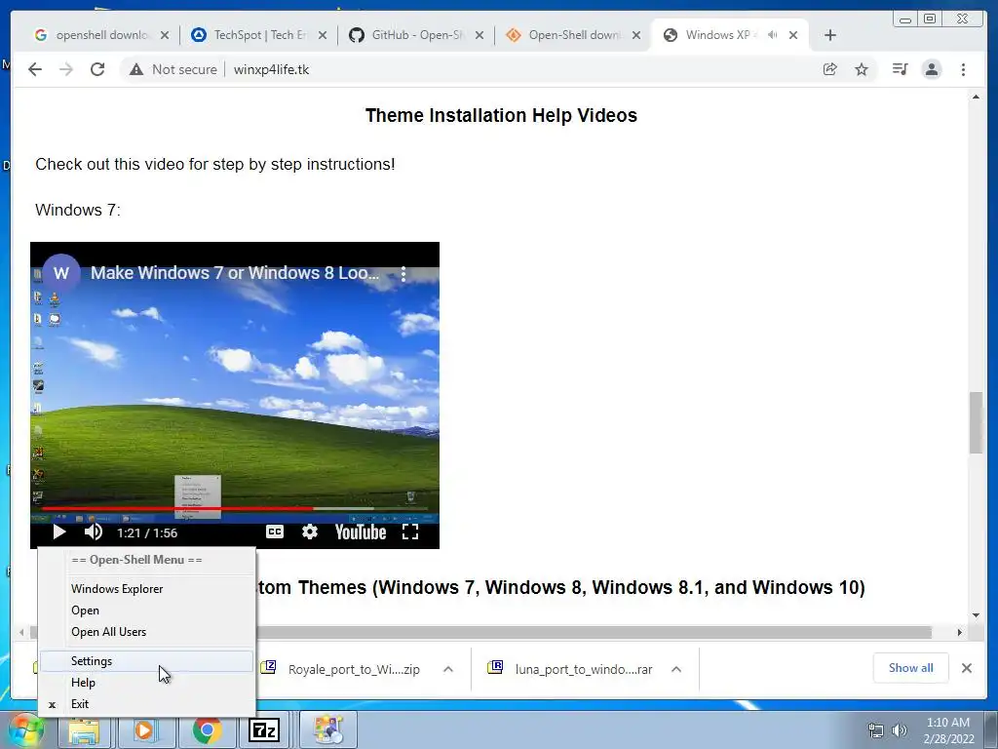The image size is (998, 749).
Task: Open Windows Explorer from the taskbar
Action: (84, 729)
